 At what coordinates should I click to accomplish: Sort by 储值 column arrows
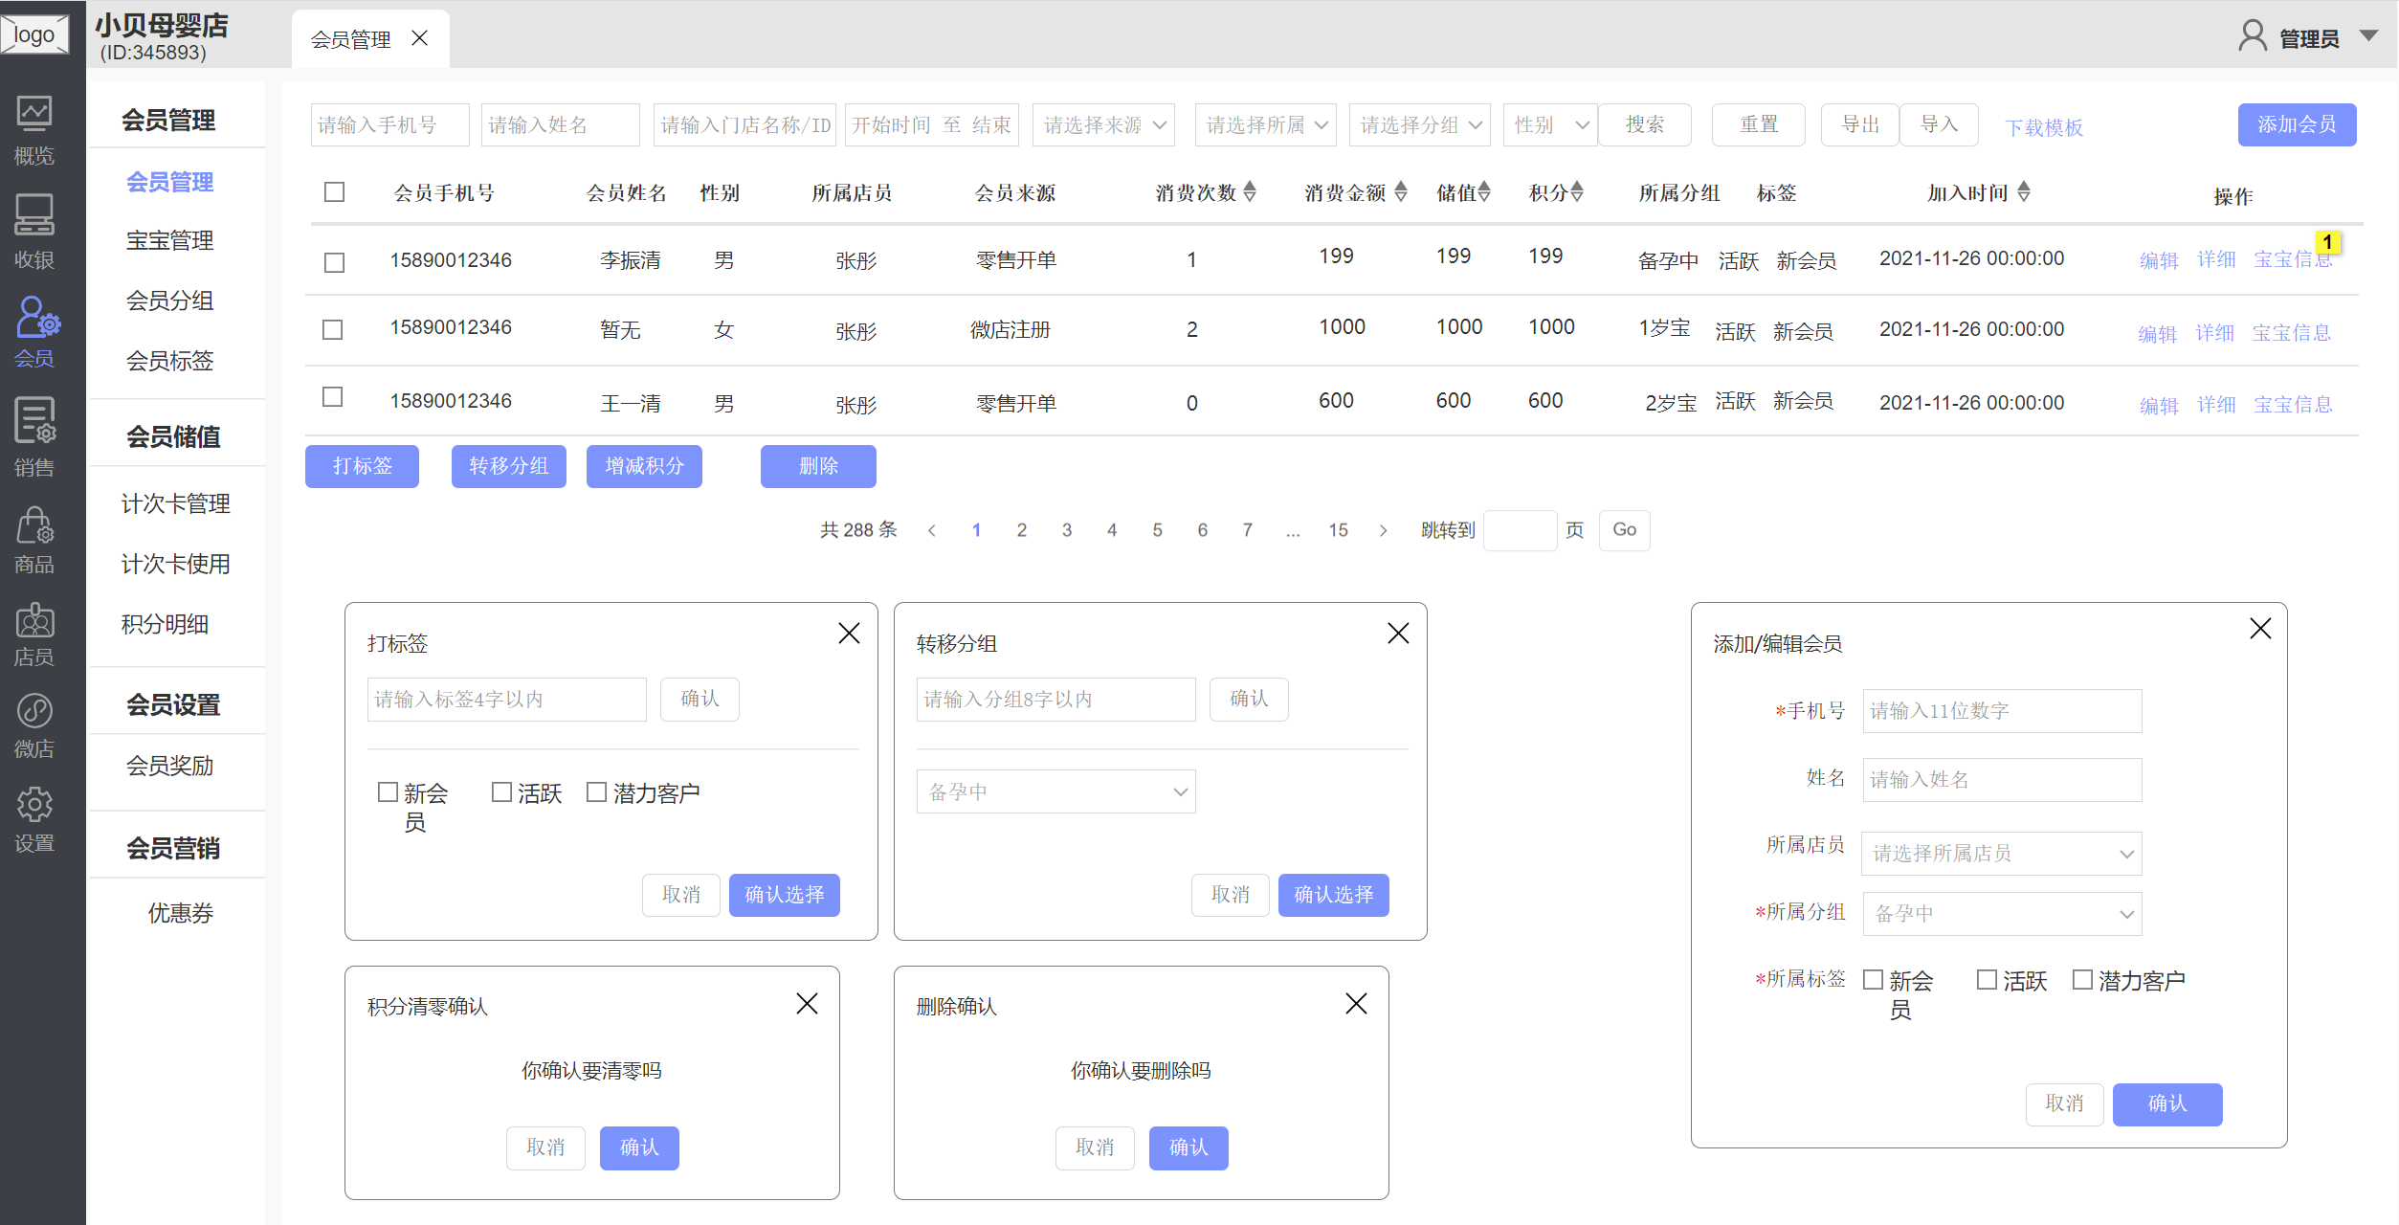tap(1484, 191)
